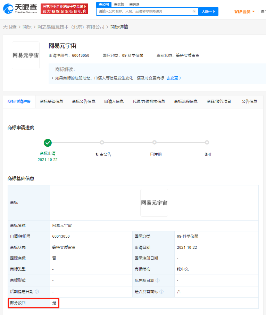Viewport: 266px width, 315px height.
Task: Open 网之易信息技术（北京）有限公司 breadcrumb link
Action: (71, 27)
